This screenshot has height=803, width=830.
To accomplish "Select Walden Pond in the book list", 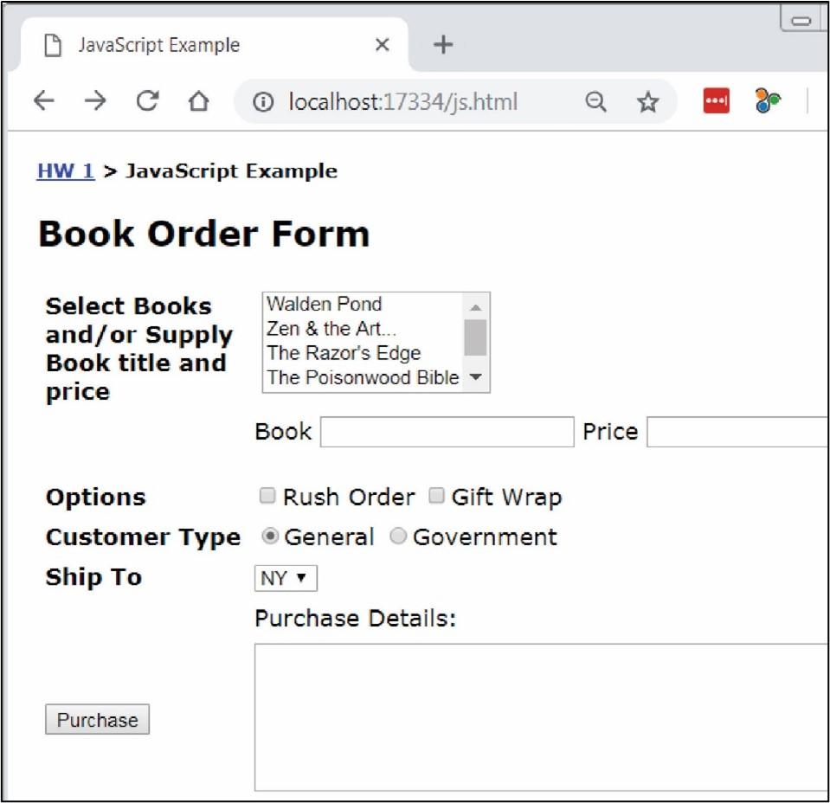I will click(x=325, y=304).
